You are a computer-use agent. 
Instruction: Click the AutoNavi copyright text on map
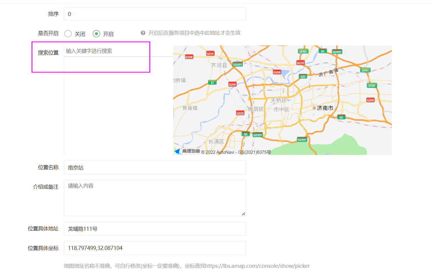[236, 152]
